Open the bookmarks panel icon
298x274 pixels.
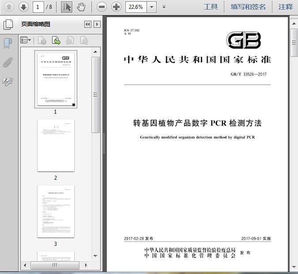pyautogui.click(x=8, y=43)
